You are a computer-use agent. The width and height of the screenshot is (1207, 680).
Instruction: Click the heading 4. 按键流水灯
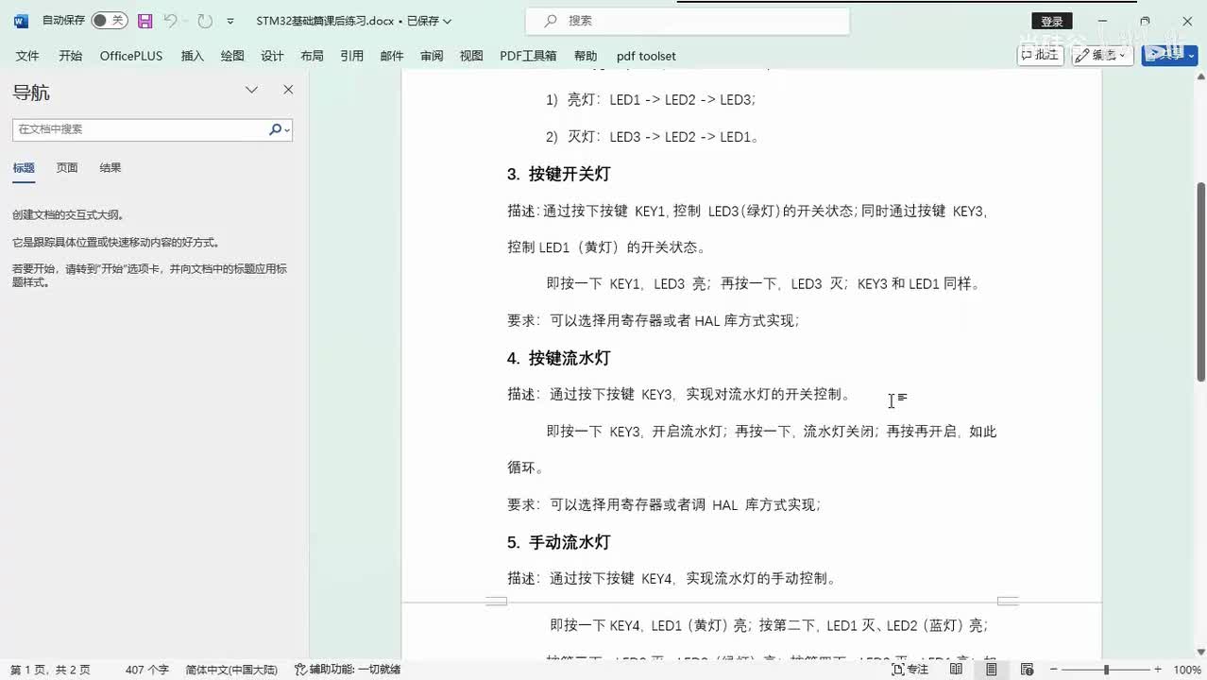[559, 358]
